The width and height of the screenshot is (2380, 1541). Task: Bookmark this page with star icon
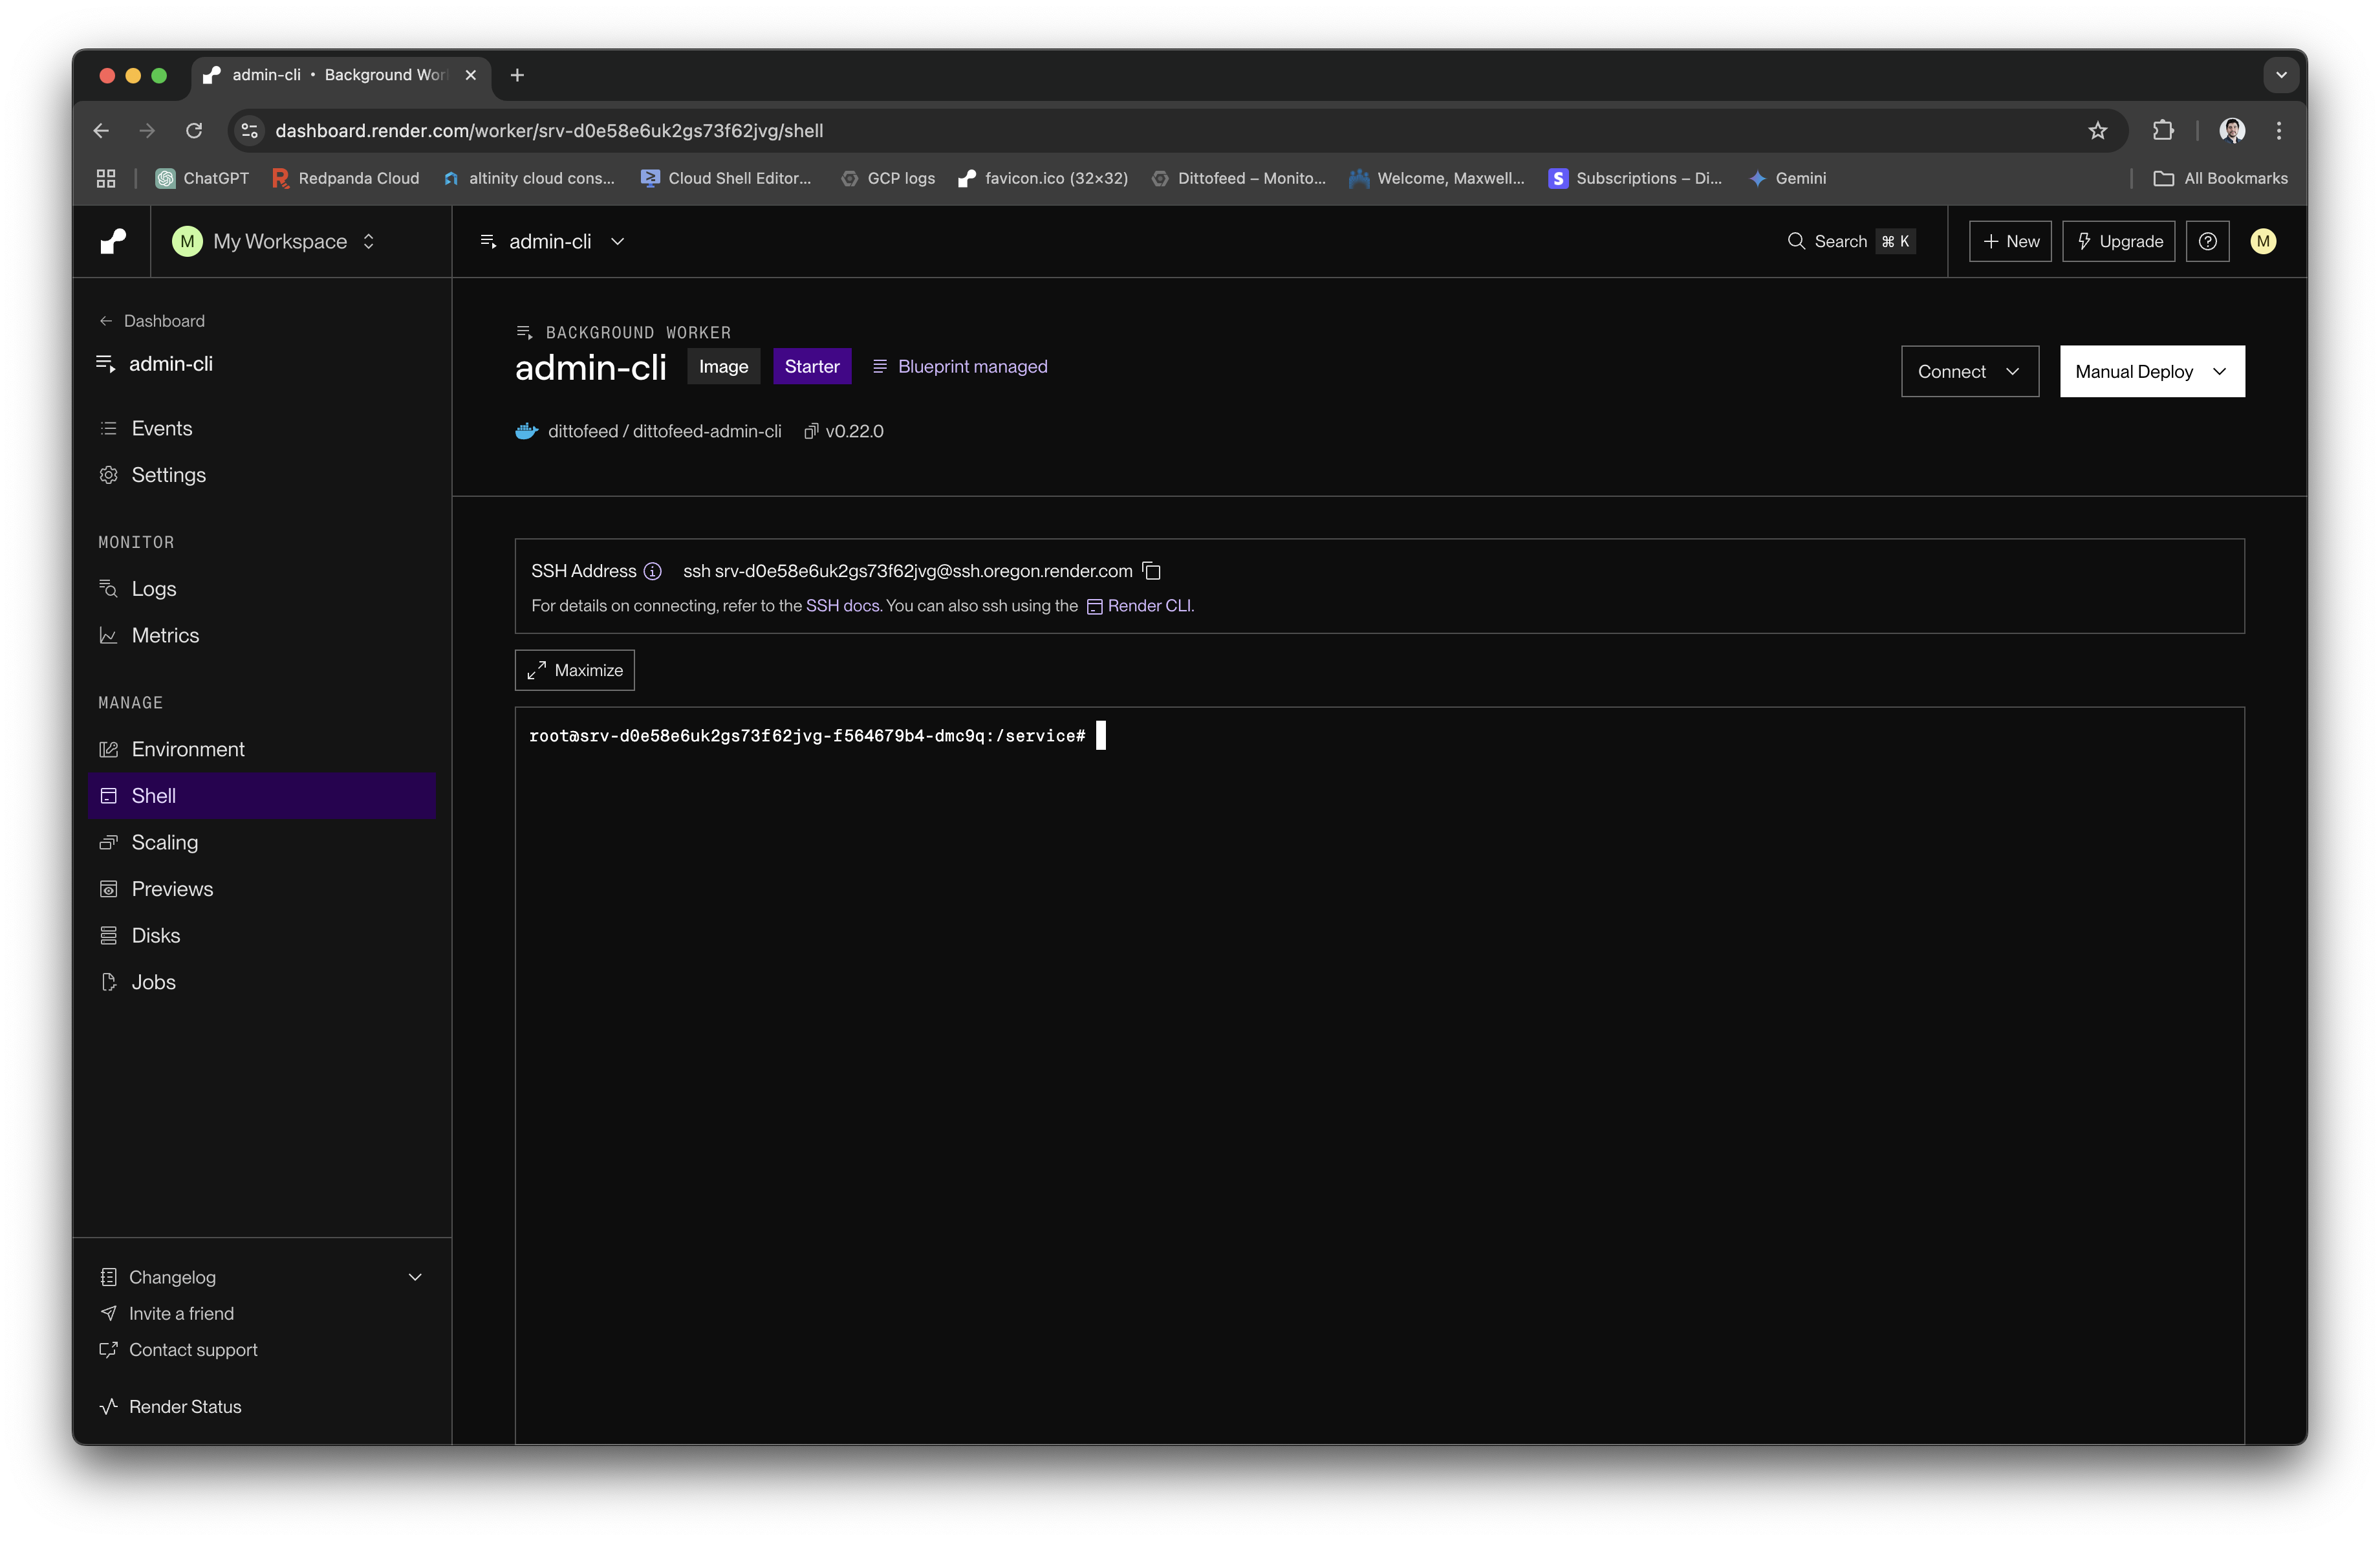point(2097,131)
